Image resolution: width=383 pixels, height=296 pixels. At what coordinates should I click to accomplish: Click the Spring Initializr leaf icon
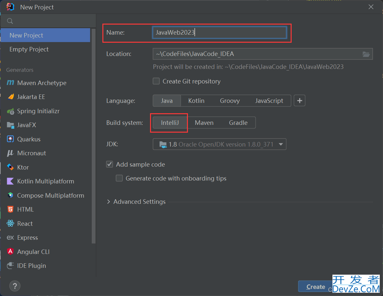click(10, 111)
